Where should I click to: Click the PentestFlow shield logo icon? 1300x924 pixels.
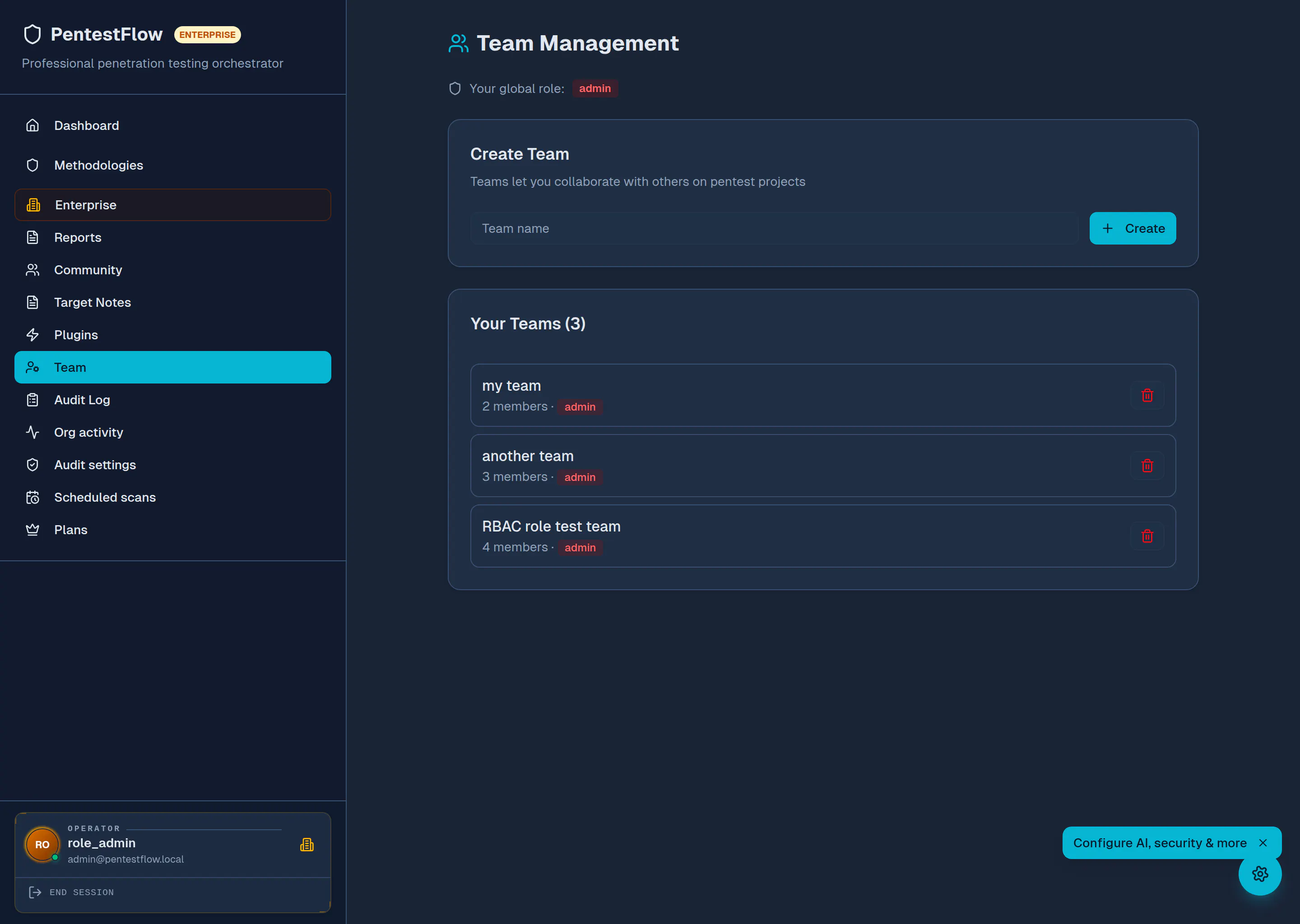(x=32, y=34)
